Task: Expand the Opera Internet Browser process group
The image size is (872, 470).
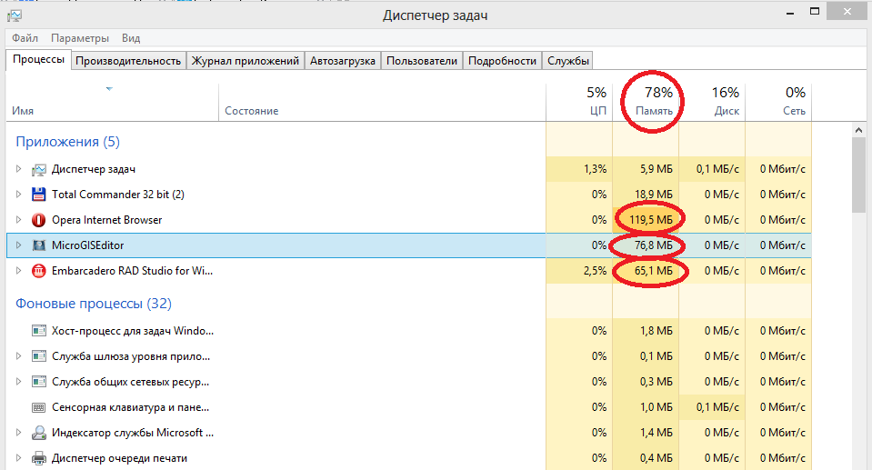Action: [x=18, y=220]
